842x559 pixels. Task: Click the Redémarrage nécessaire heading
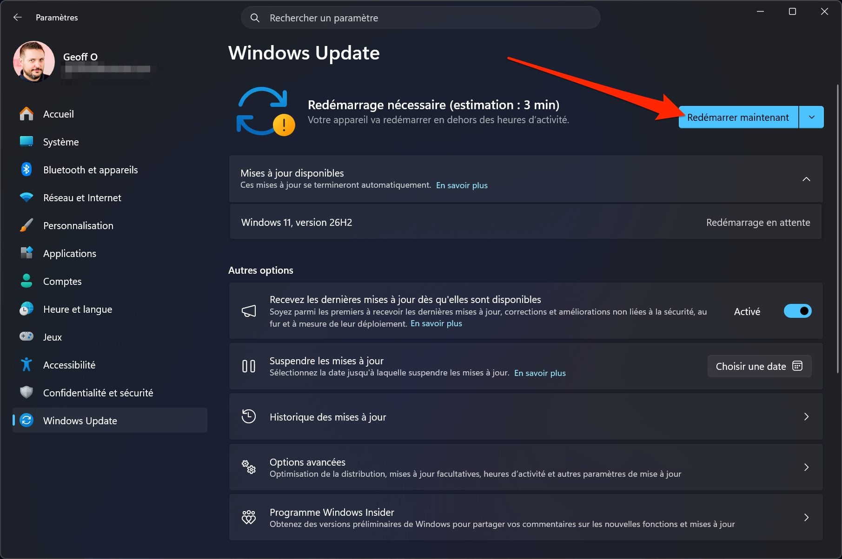click(433, 105)
